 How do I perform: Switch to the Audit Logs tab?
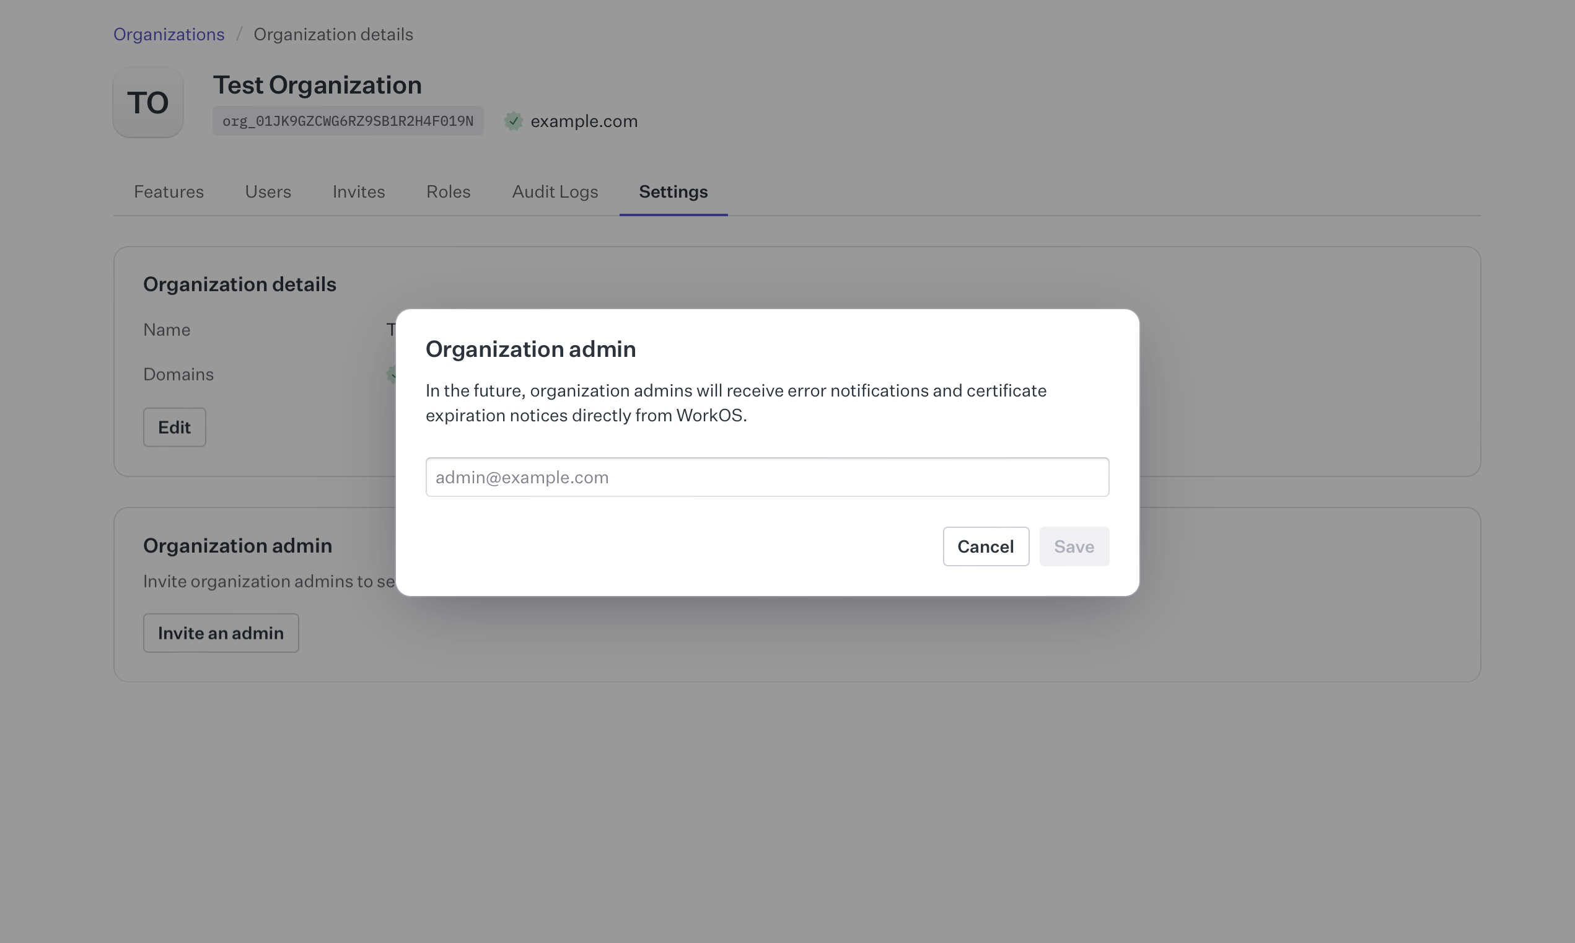pos(555,192)
